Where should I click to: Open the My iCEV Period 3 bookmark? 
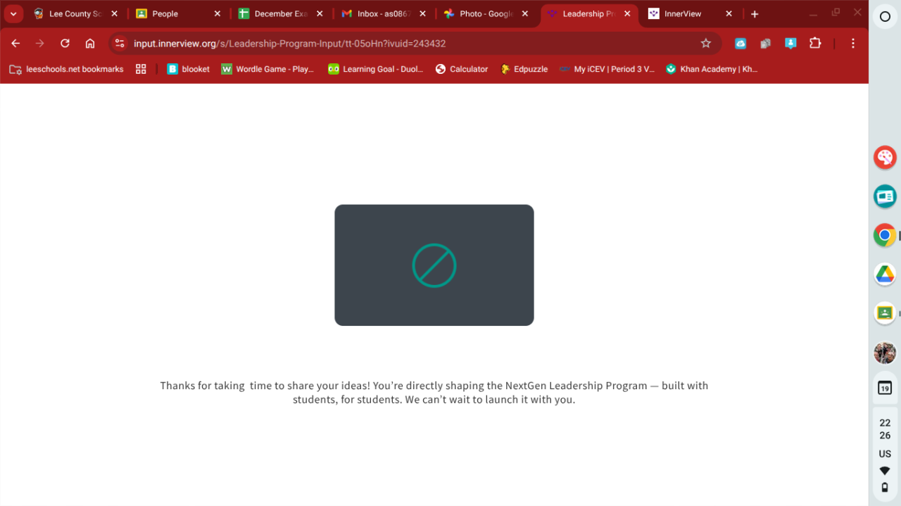click(x=607, y=69)
